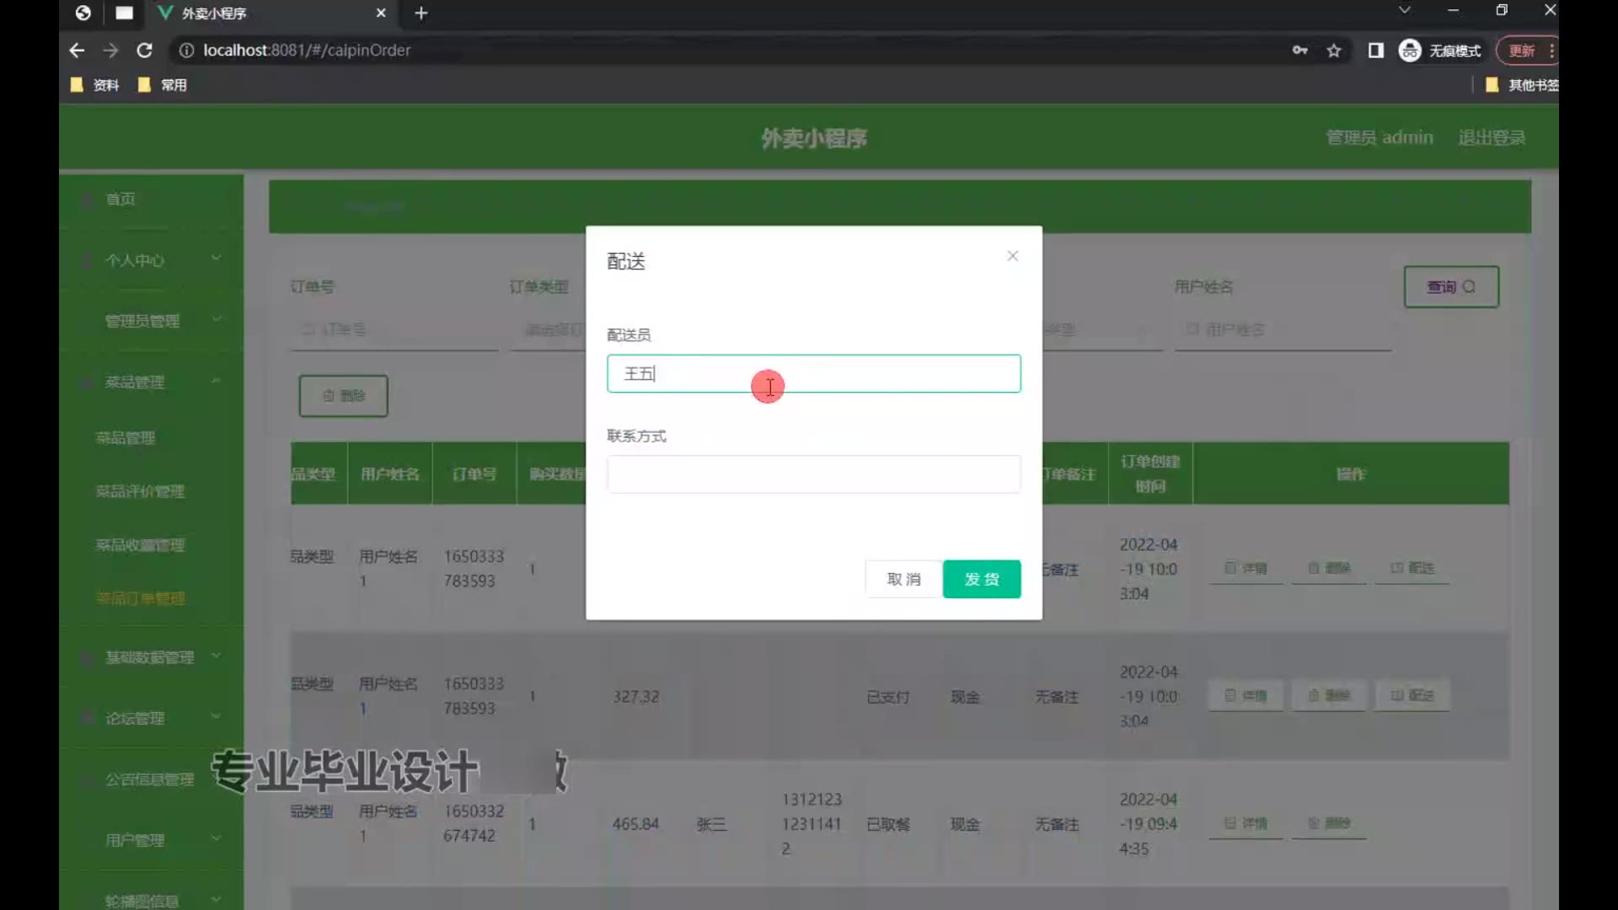The width and height of the screenshot is (1618, 910).
Task: Open a new browser tab
Action: [x=421, y=13]
